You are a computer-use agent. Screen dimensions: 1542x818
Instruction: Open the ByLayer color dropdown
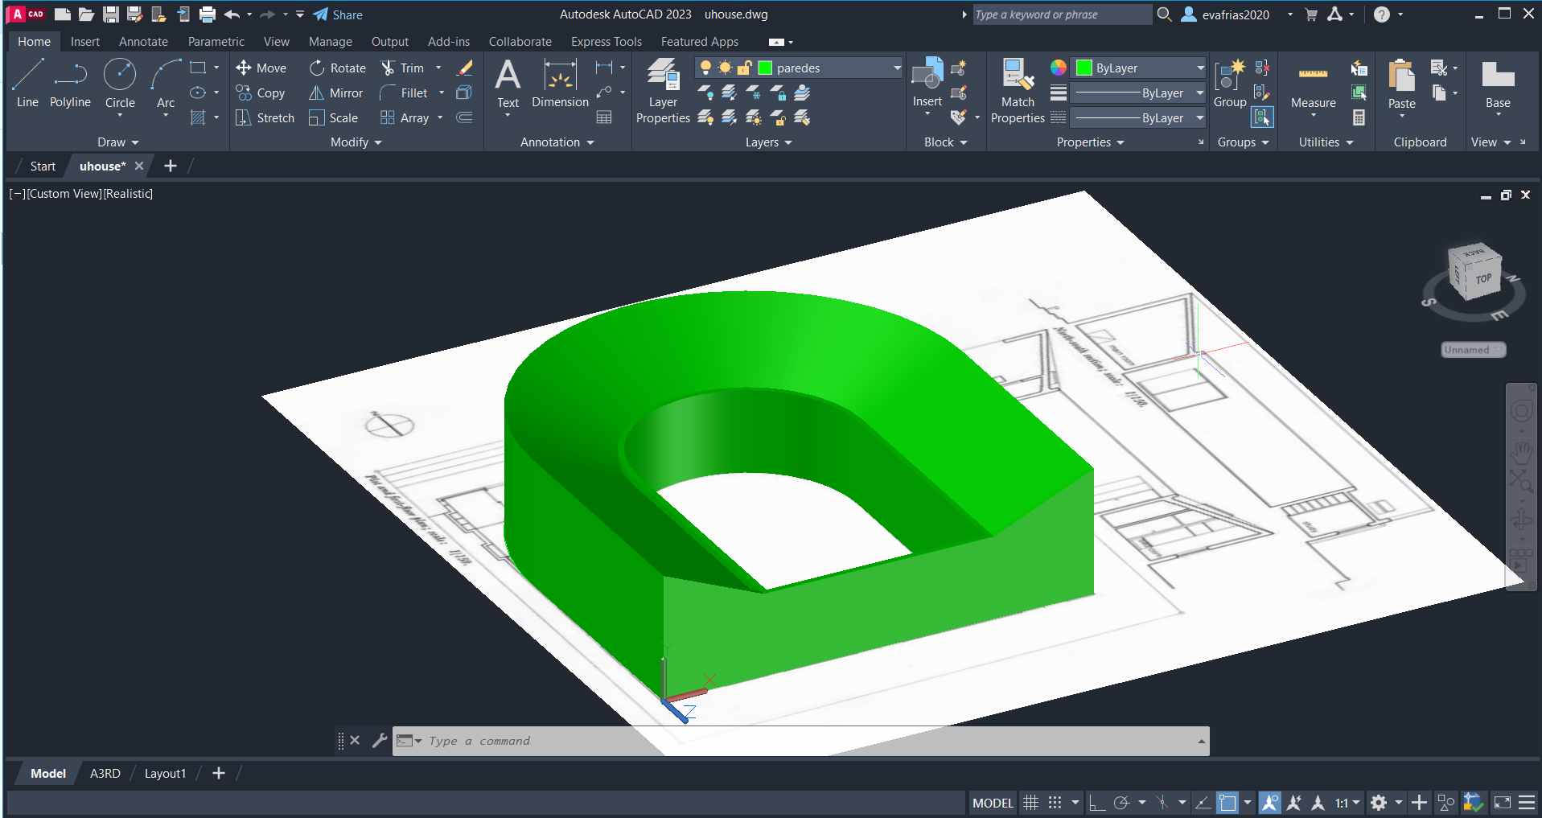1200,68
